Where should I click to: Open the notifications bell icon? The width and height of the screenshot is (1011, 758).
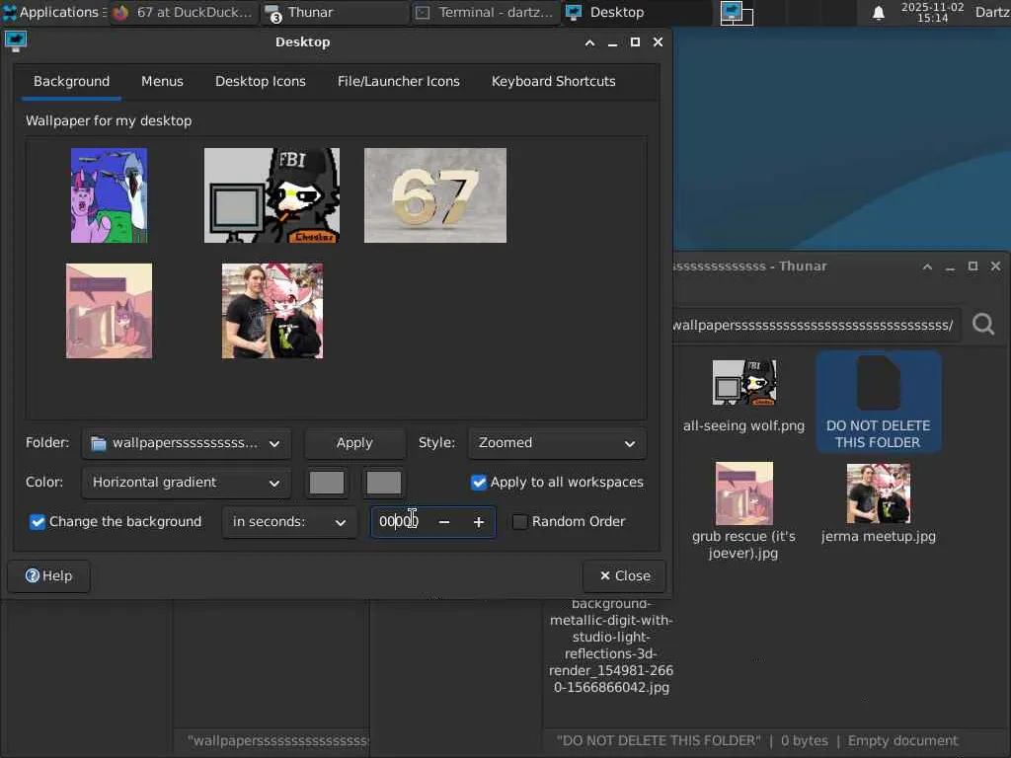click(x=878, y=13)
